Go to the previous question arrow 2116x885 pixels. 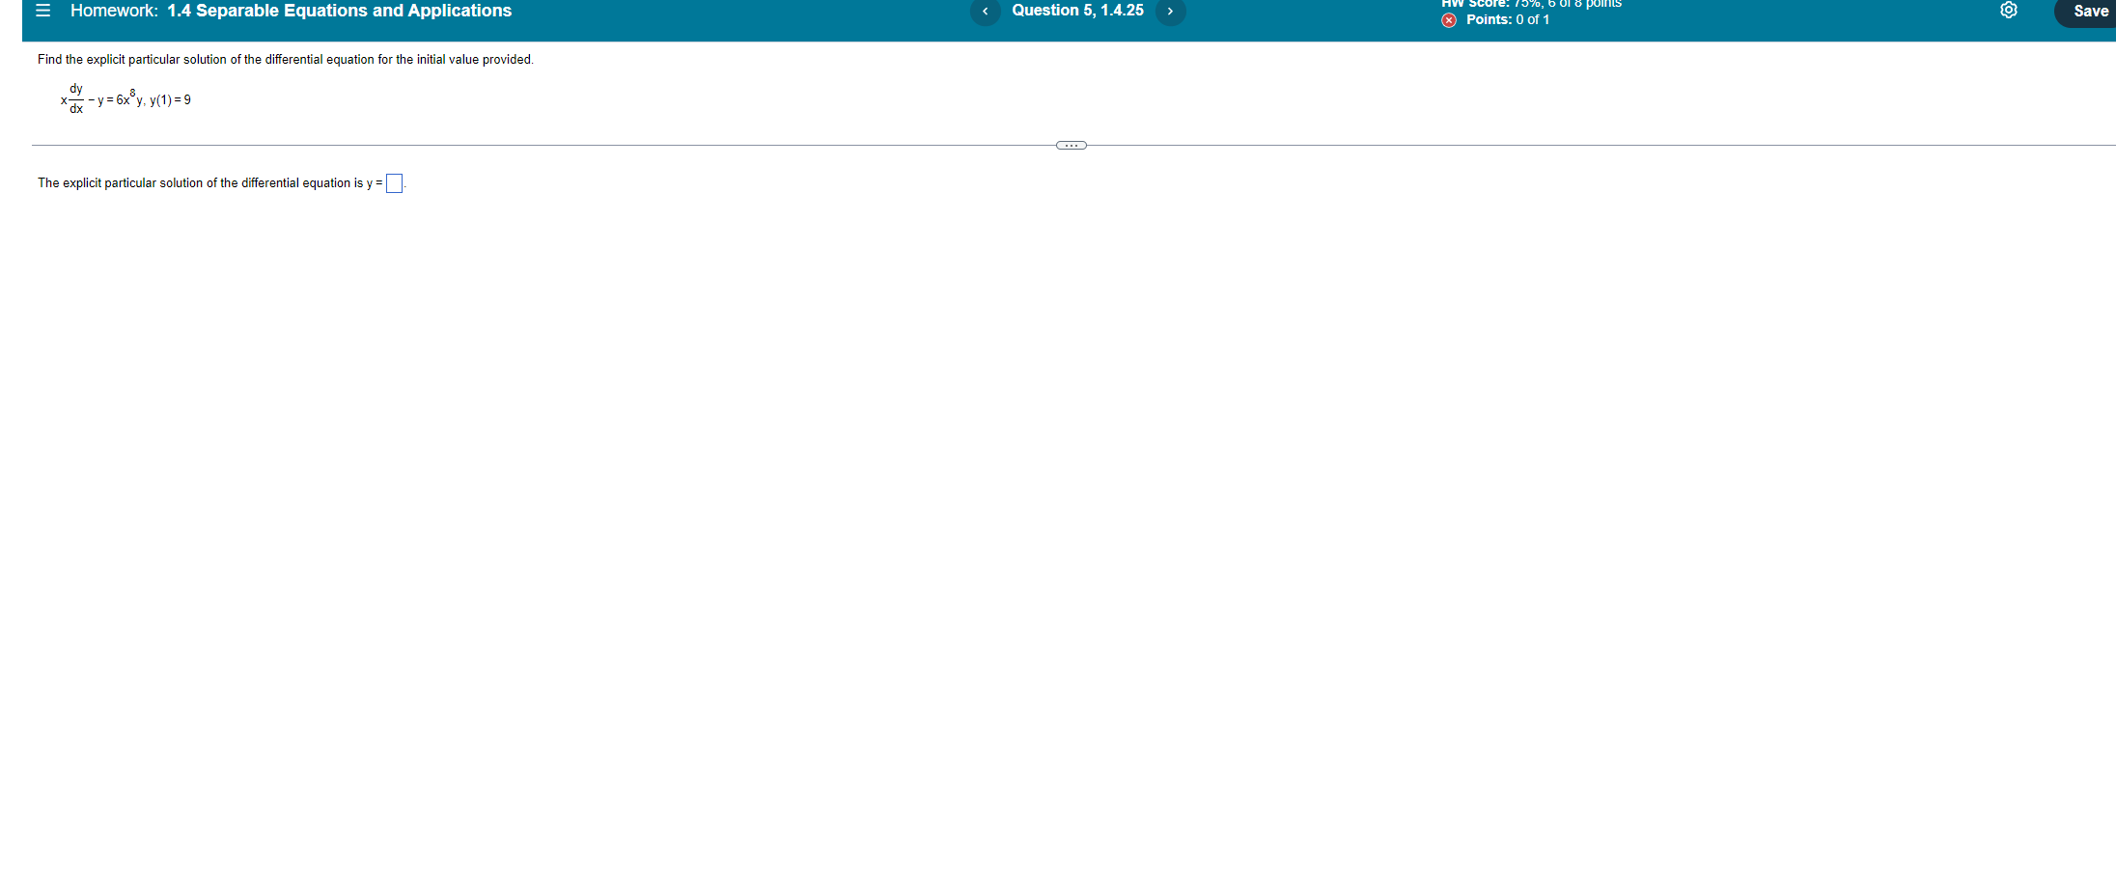tap(985, 12)
